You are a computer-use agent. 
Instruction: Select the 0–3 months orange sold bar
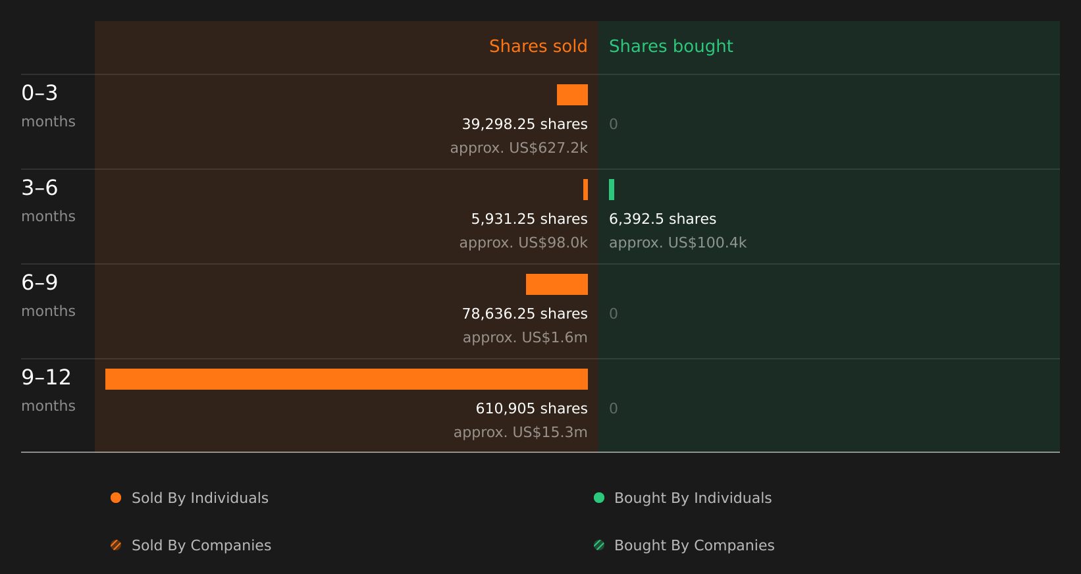pos(572,95)
